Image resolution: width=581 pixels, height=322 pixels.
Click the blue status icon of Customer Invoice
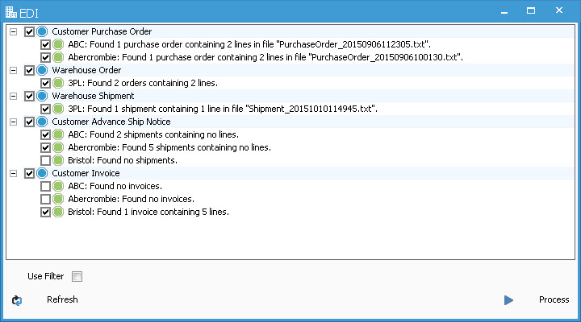click(x=42, y=173)
